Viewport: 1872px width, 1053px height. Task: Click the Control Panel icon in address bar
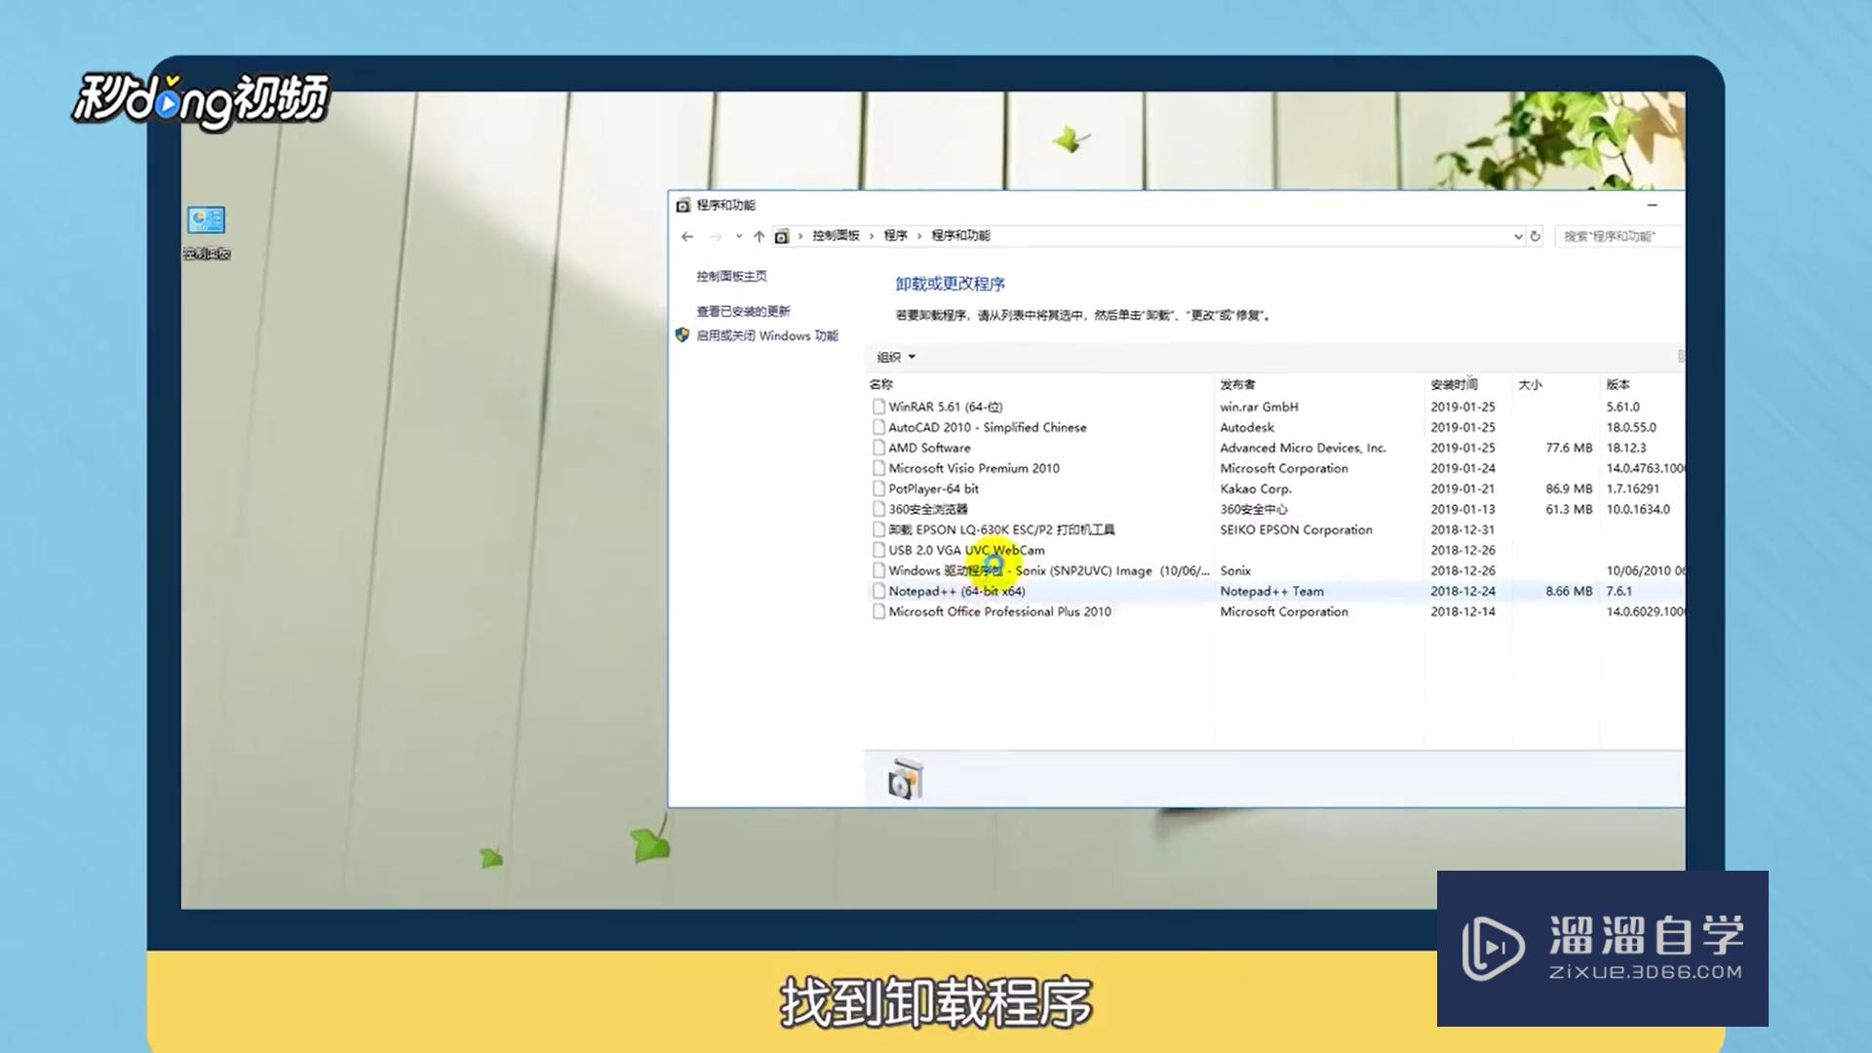click(x=781, y=236)
